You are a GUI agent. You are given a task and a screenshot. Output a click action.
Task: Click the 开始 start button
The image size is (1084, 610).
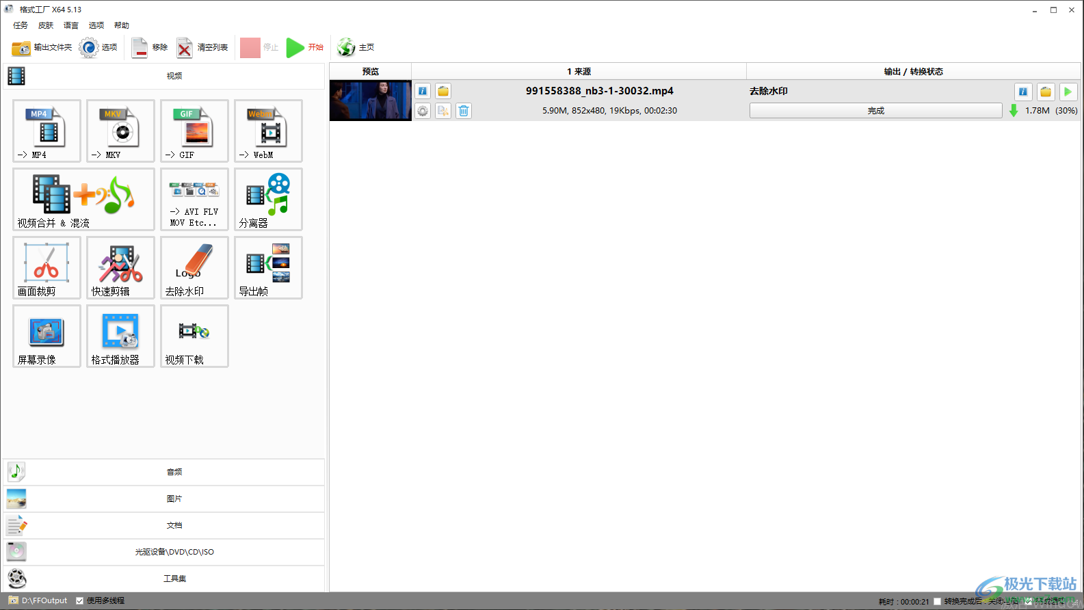click(x=305, y=47)
